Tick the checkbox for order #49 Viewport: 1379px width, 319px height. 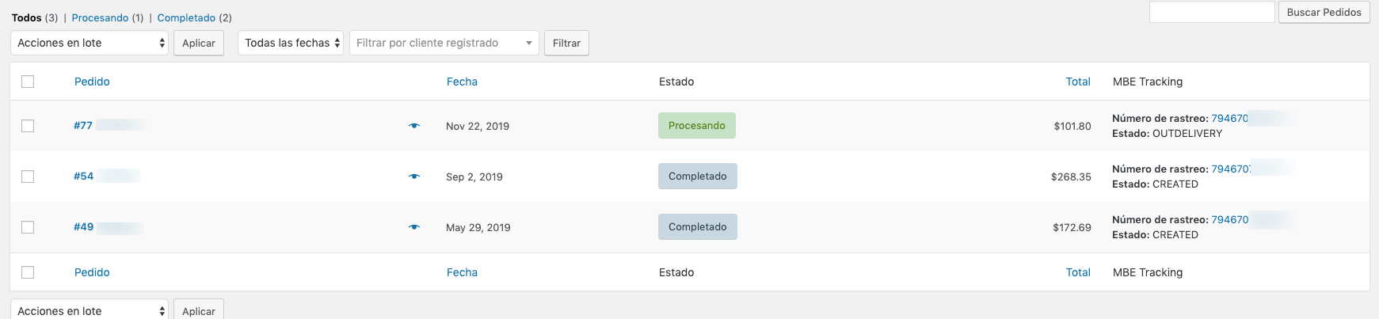[x=28, y=227]
